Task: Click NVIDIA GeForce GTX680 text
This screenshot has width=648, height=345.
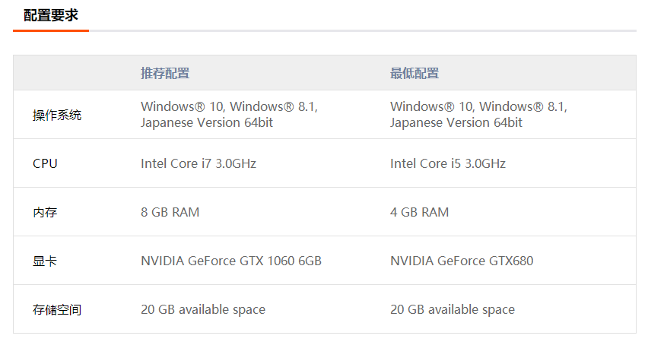Action: 462,261
